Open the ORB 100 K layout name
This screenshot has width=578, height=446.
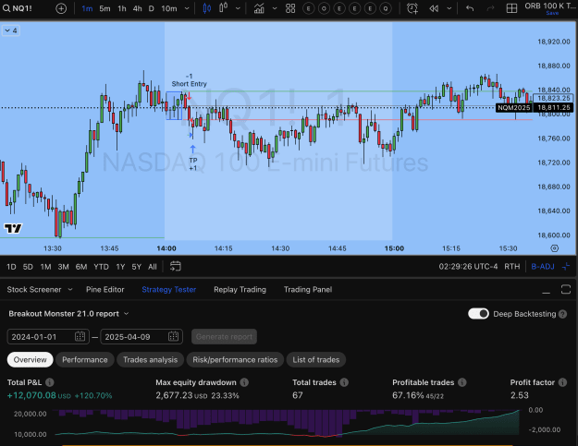click(x=549, y=6)
